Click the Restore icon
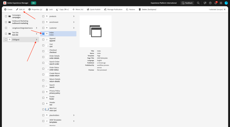Viewport: 230px width, 127px height. point(127,9)
